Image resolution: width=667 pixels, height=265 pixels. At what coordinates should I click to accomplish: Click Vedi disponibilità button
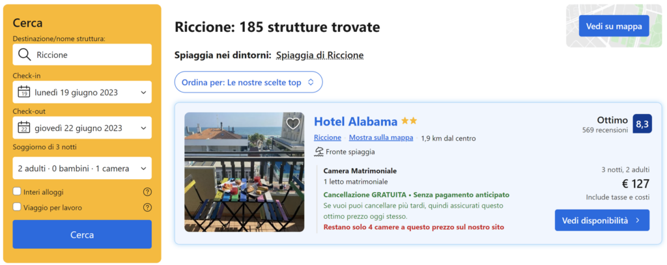[602, 220]
